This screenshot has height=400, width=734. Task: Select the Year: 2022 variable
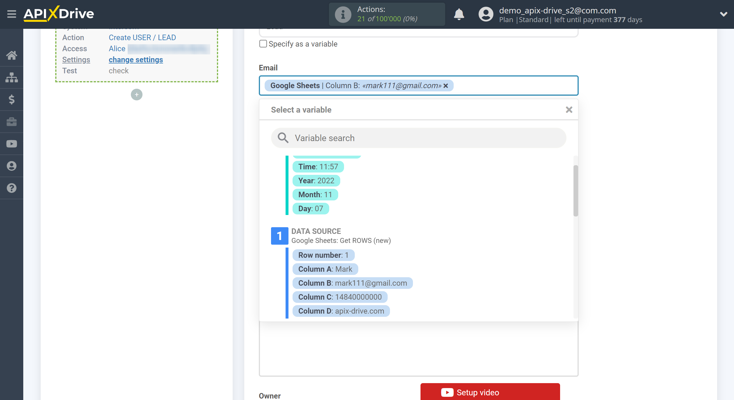tap(316, 181)
